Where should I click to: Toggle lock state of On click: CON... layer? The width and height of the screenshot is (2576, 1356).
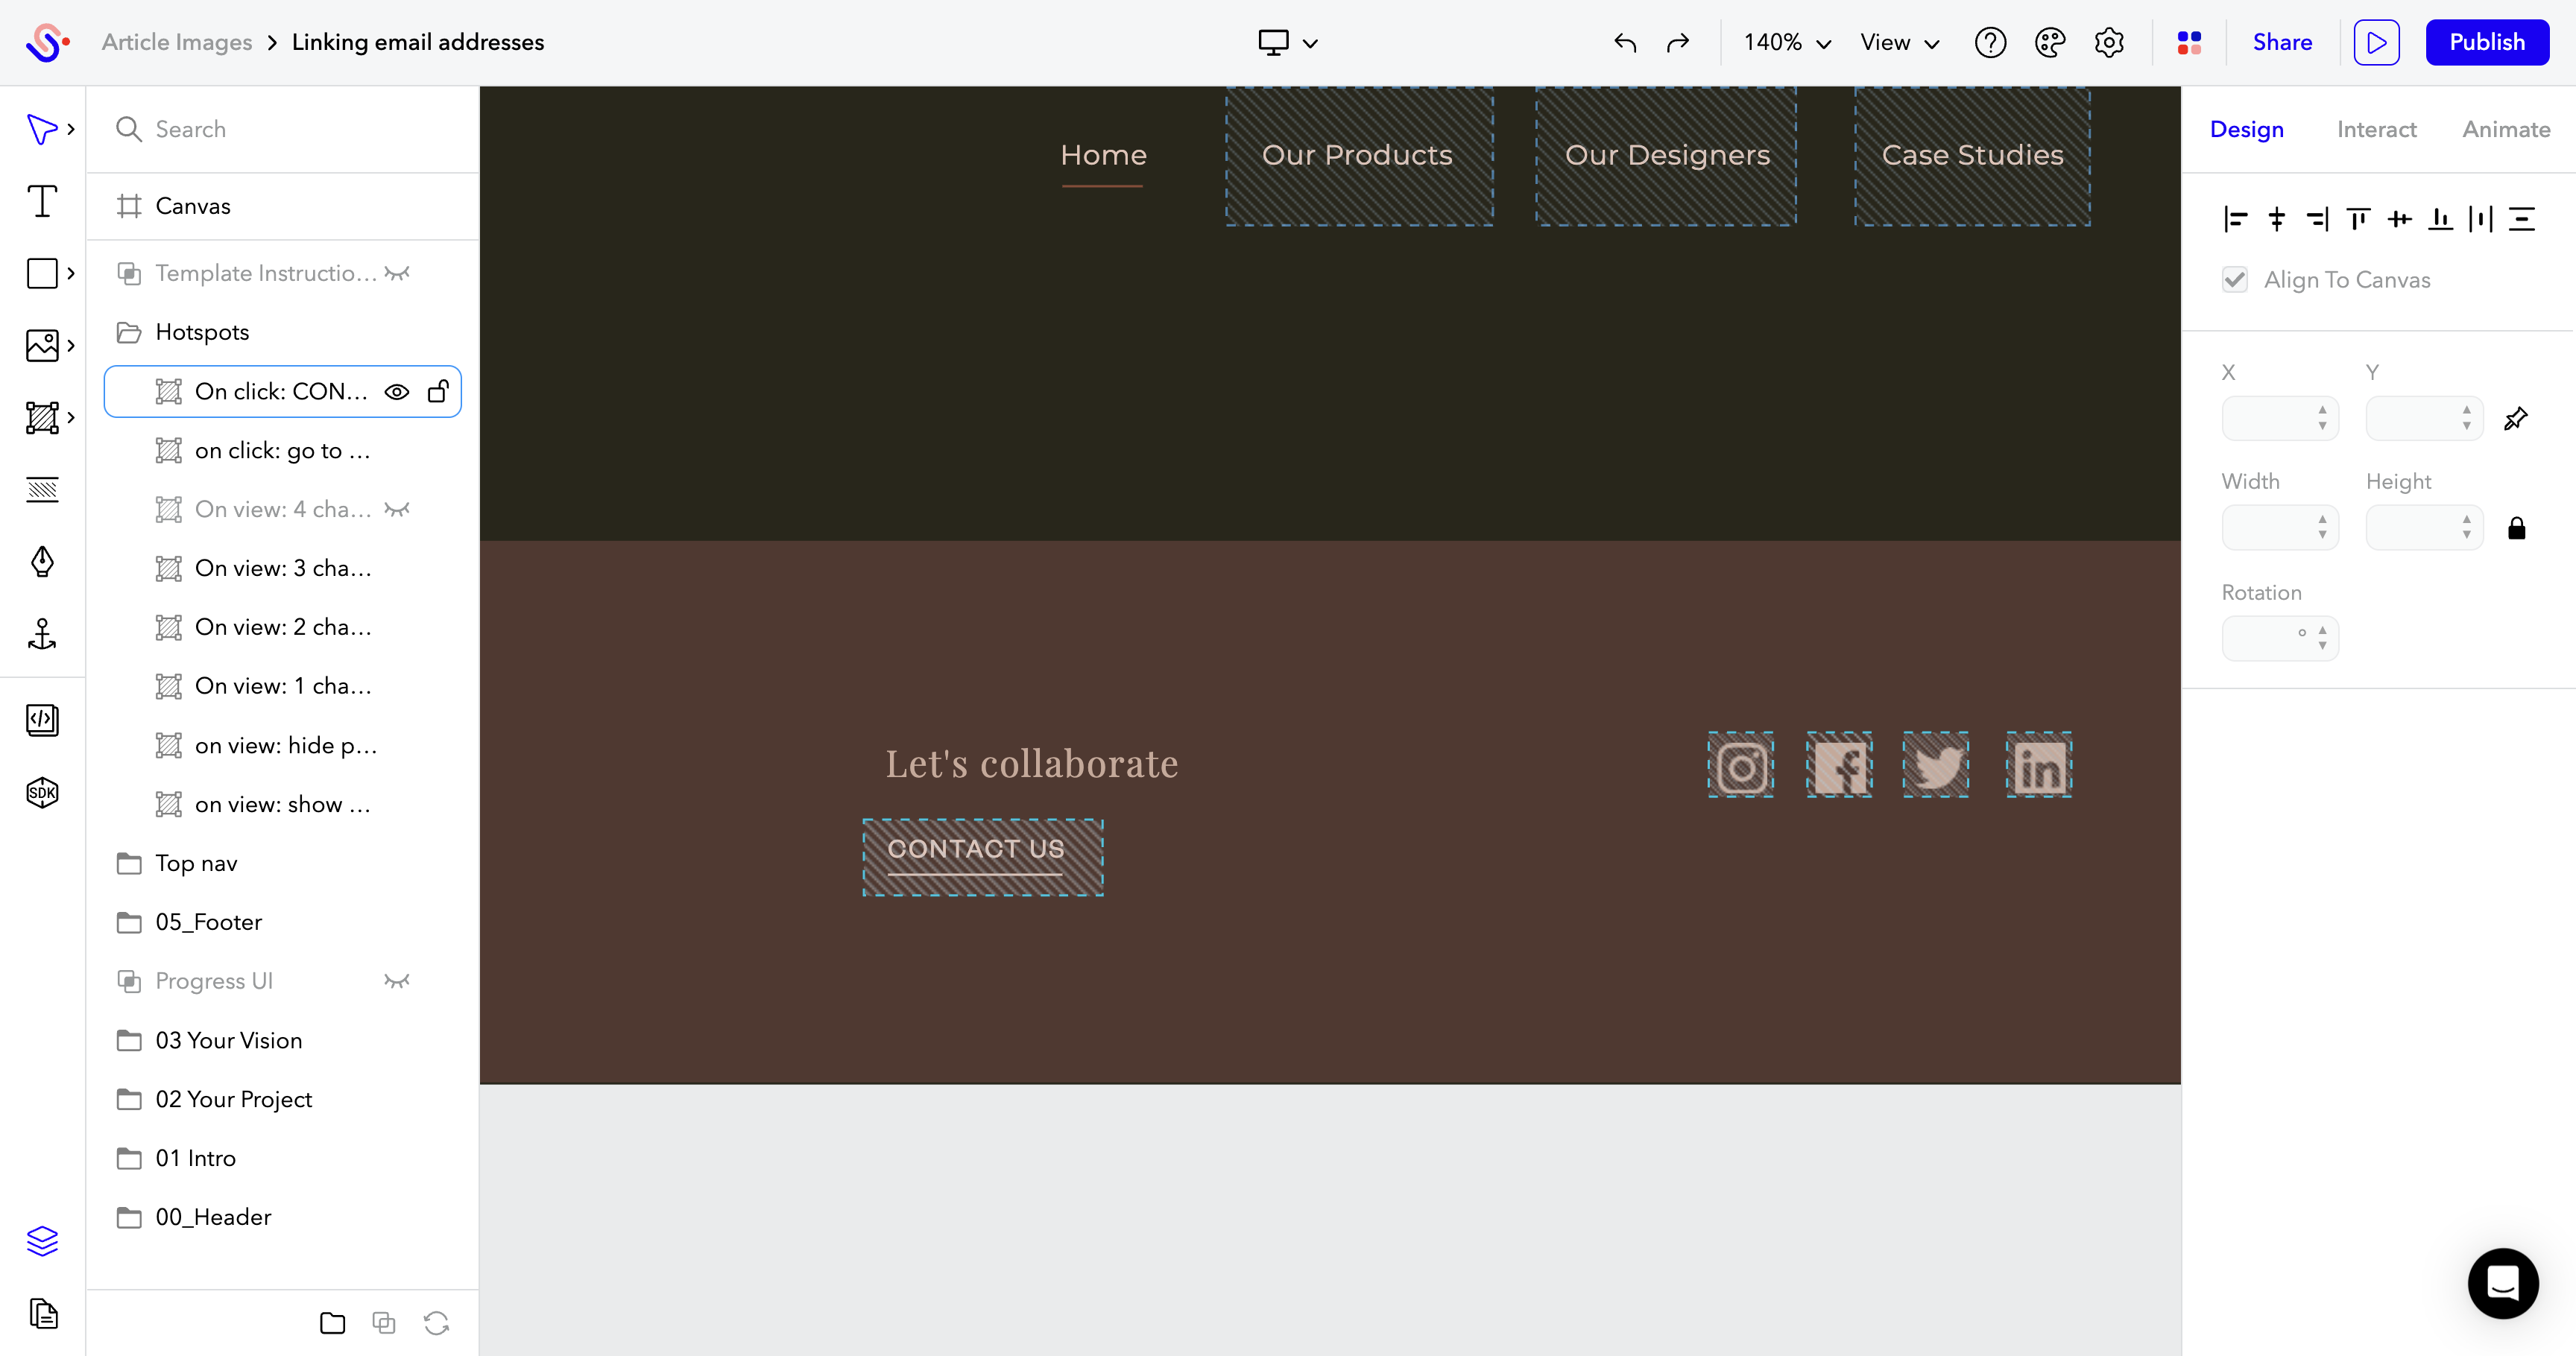[x=438, y=392]
